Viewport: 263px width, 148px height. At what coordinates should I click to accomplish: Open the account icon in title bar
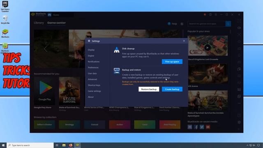210,15
